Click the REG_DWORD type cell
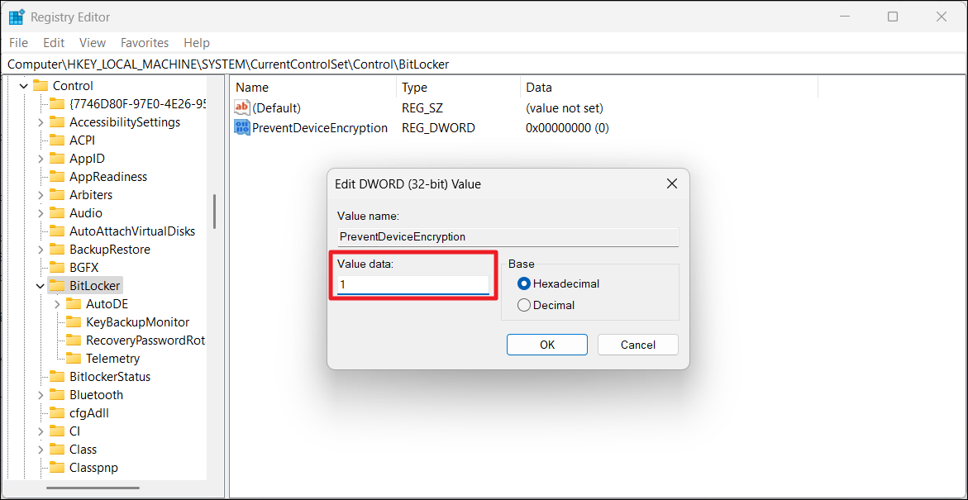This screenshot has width=968, height=500. click(438, 128)
